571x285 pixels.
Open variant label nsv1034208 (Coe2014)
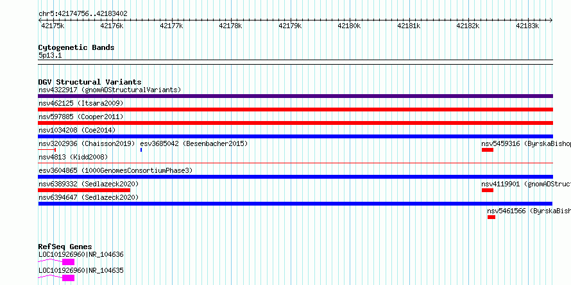click(76, 130)
